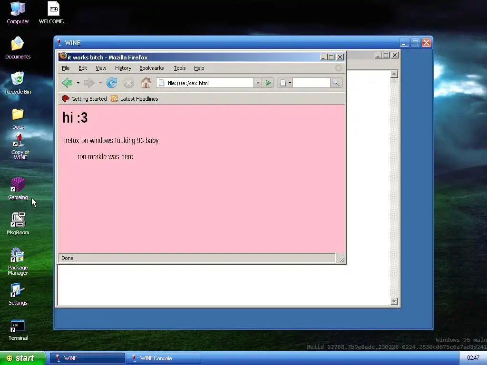Click the Firefox search text field
Viewport: 487px width, 365px height.
tap(311, 83)
